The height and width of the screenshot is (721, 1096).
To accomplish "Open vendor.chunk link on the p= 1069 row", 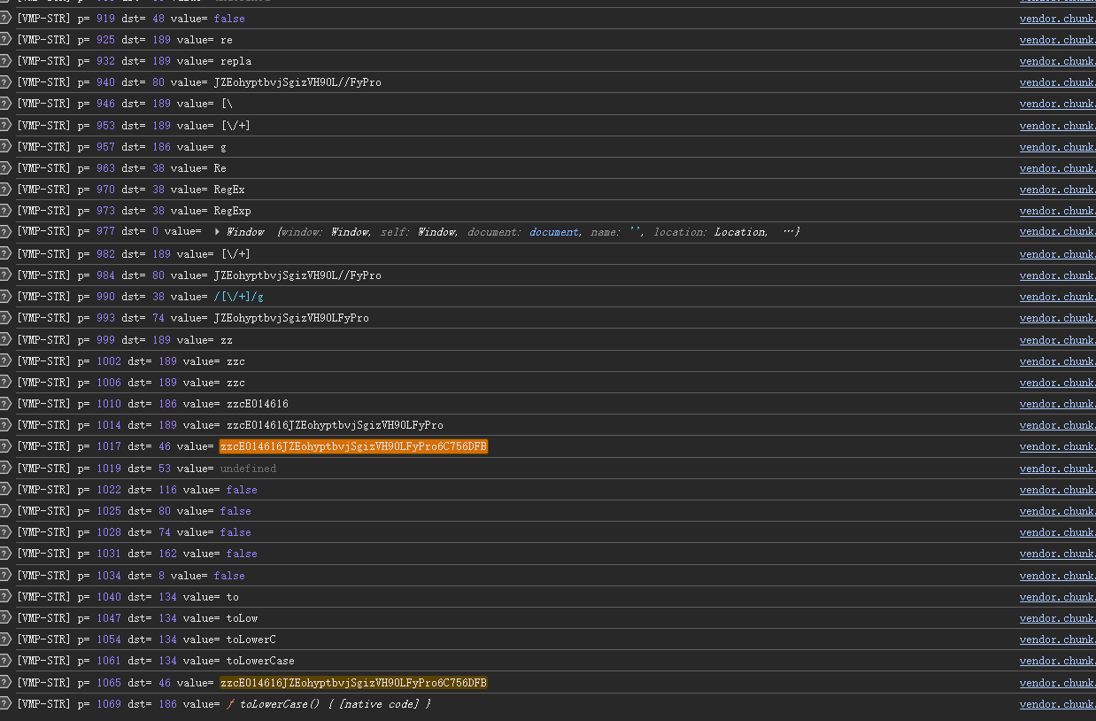I will (1057, 704).
